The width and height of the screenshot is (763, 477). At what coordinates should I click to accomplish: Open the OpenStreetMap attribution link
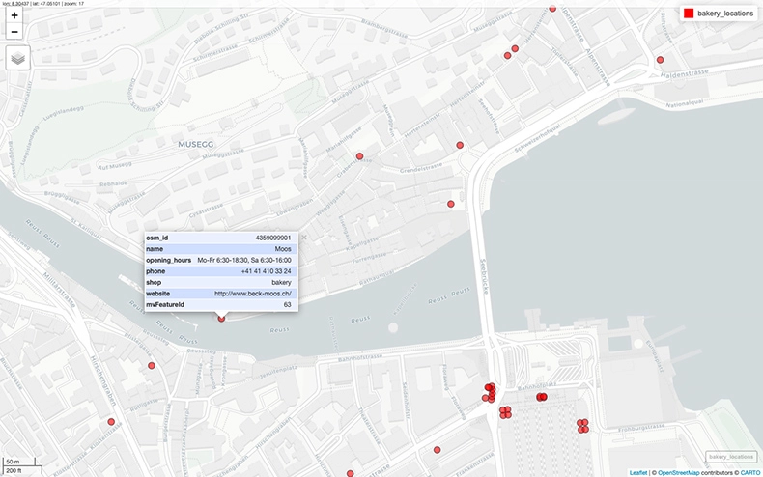pyautogui.click(x=681, y=472)
